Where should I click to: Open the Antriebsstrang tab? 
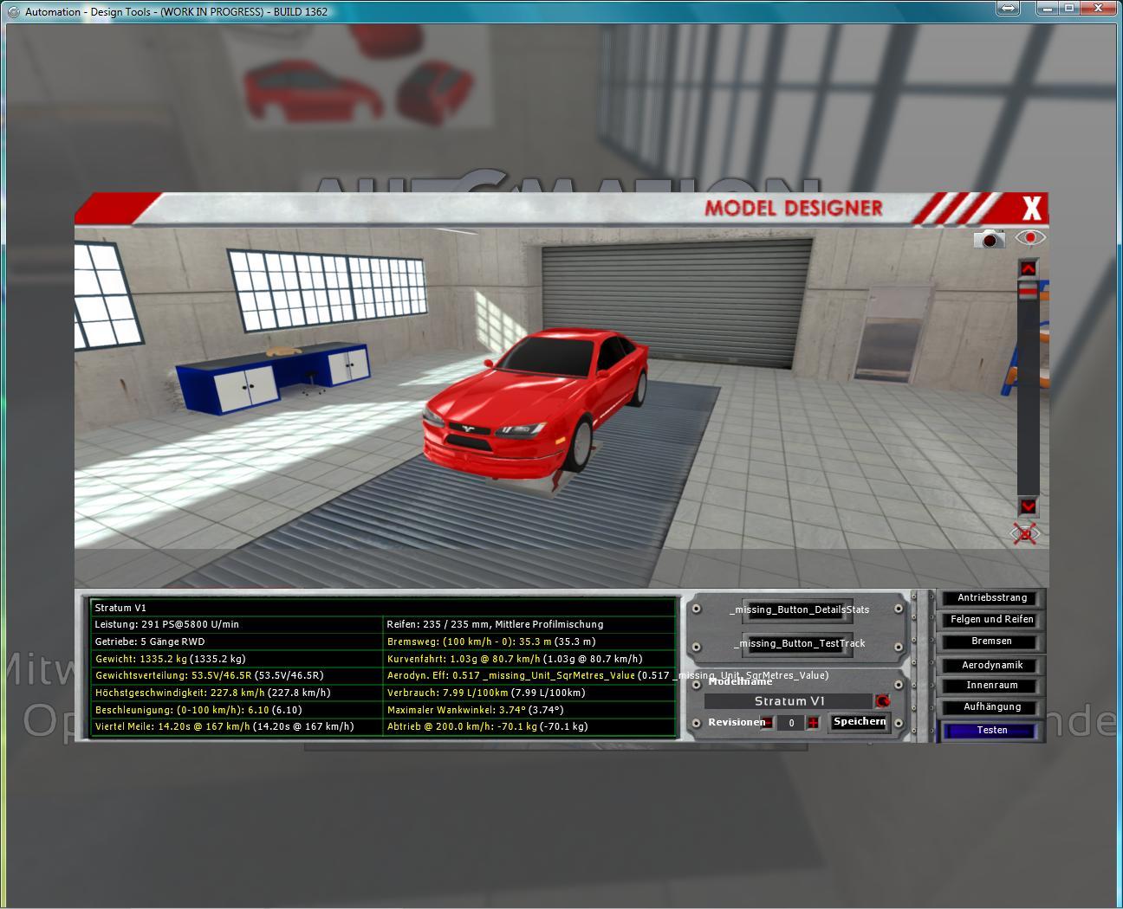tap(991, 598)
